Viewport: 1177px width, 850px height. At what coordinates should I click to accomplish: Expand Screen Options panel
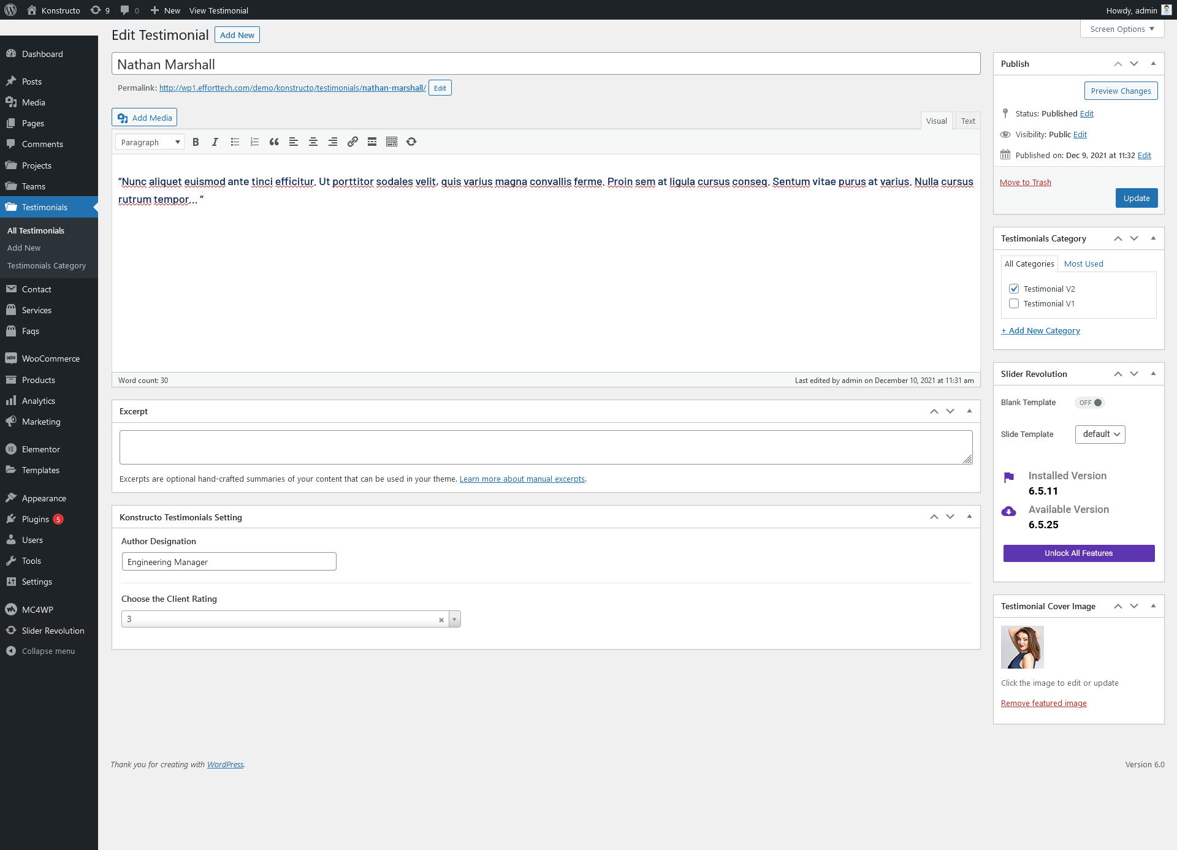[1122, 29]
